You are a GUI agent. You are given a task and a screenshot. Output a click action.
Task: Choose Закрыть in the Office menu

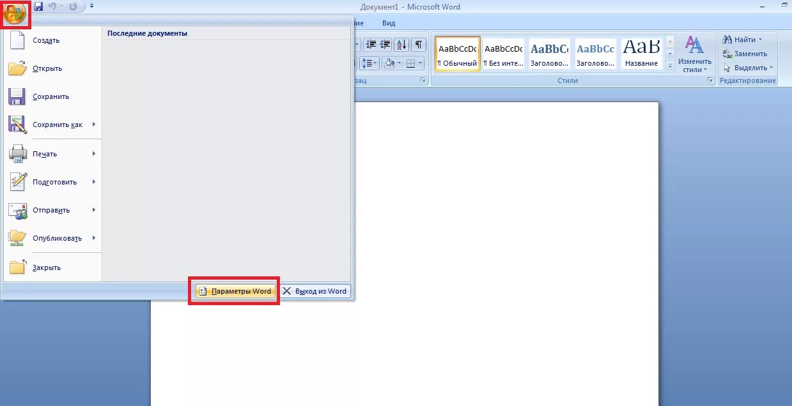click(52, 267)
